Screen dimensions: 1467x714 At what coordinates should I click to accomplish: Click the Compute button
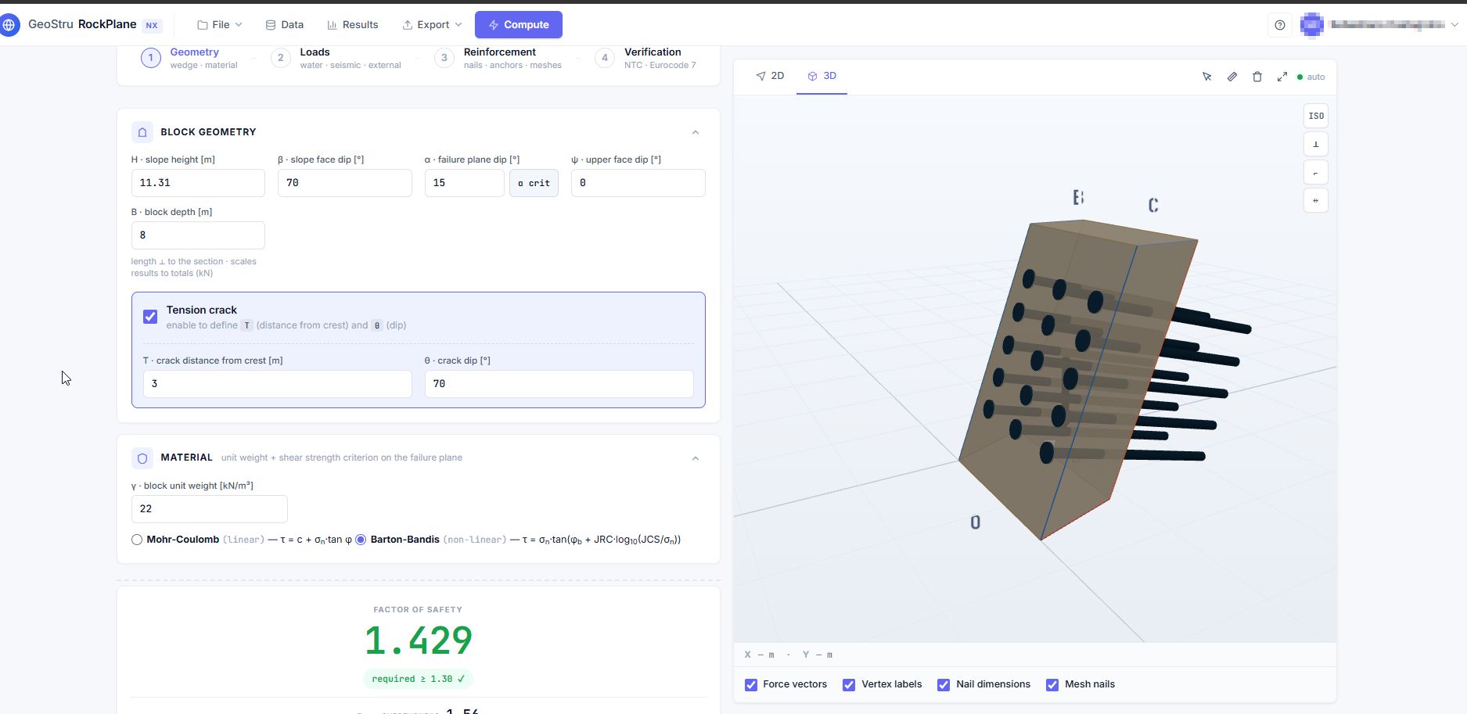point(519,25)
